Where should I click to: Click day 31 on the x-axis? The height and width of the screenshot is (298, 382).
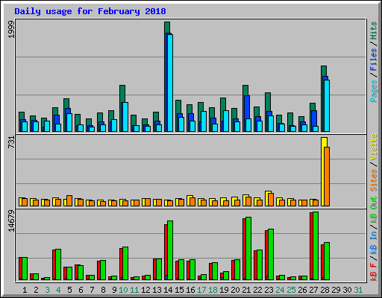pyautogui.click(x=358, y=290)
